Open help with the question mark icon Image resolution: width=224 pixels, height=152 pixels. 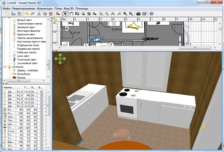click(152, 14)
